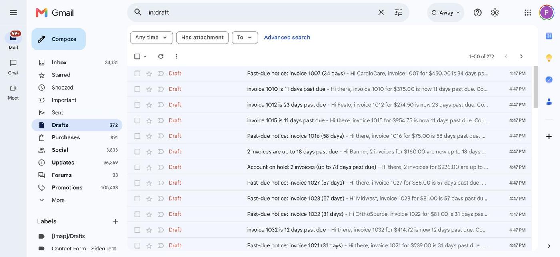Mark invoice 1015 draft as important
The height and width of the screenshot is (257, 560).
pyautogui.click(x=161, y=120)
